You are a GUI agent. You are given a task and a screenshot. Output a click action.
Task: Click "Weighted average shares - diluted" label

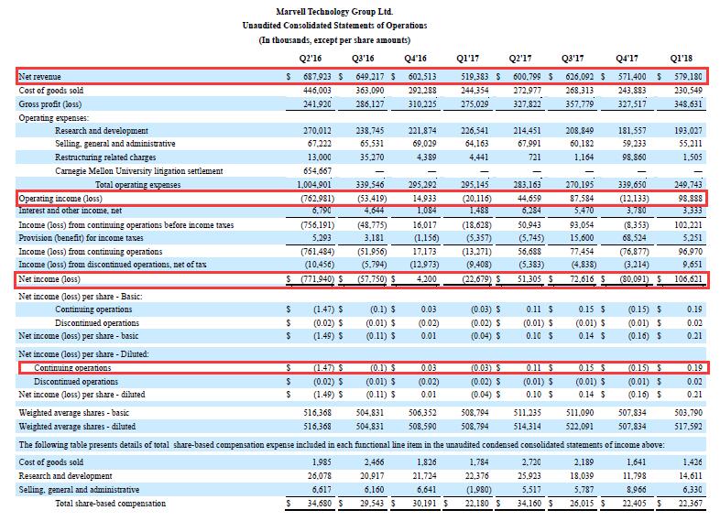coord(77,427)
